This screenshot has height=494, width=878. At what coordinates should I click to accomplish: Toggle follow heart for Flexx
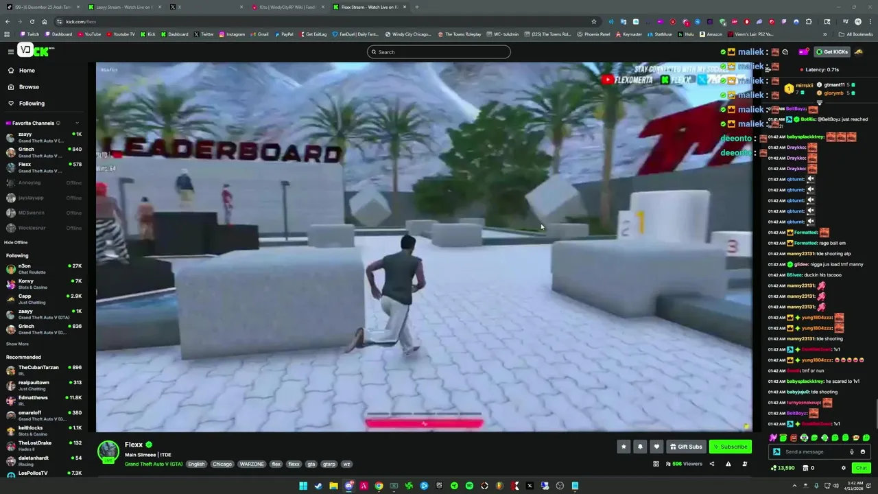(x=656, y=447)
